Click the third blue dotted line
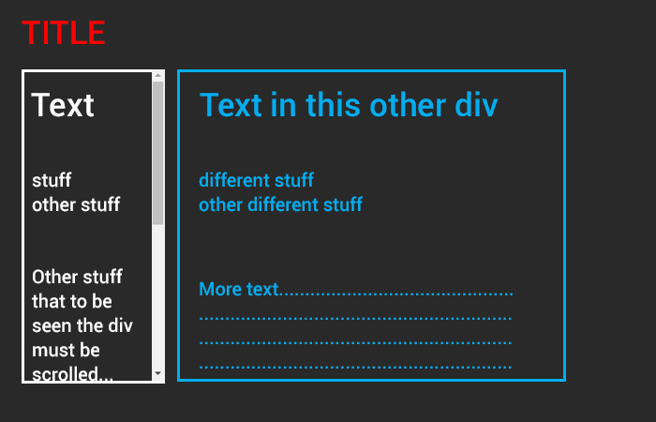Image resolution: width=656 pixels, height=422 pixels. coord(355,342)
